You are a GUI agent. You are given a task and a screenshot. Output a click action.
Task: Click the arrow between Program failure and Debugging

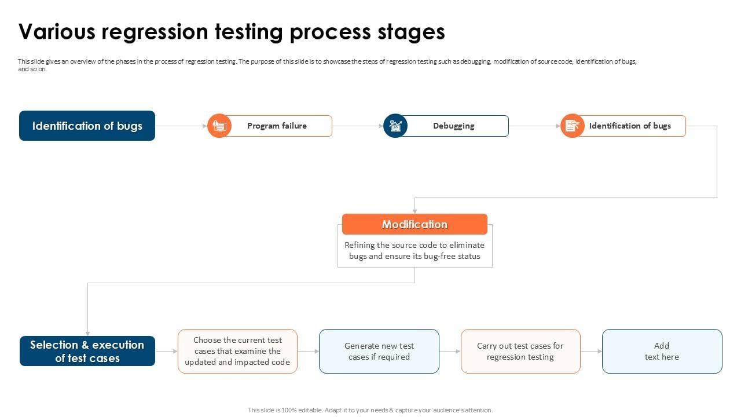point(357,126)
